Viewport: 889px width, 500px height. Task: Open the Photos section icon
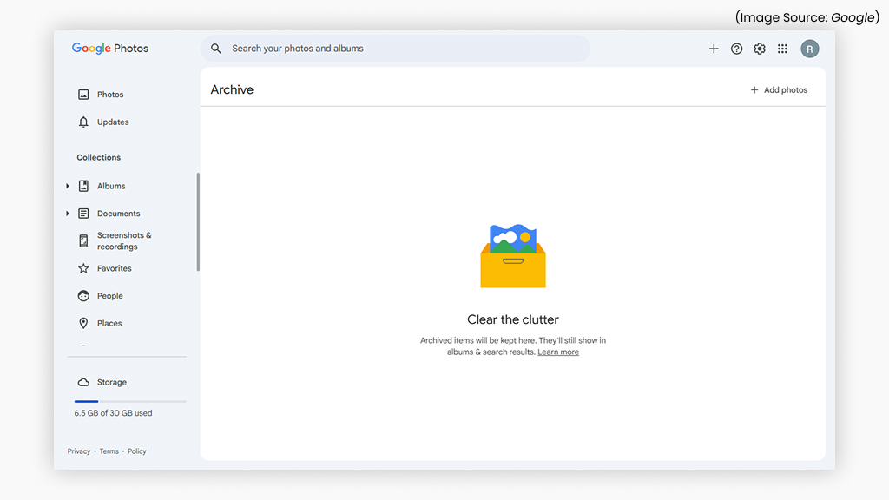click(x=83, y=94)
